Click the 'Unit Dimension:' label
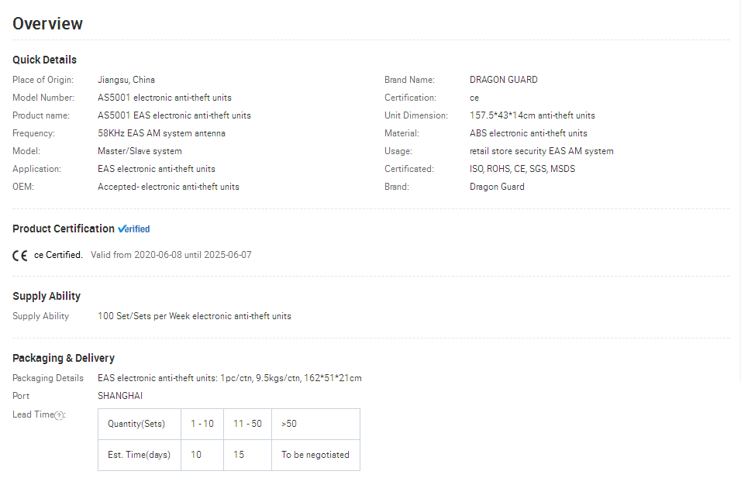Viewport: 741px width, 478px height. 416,115
